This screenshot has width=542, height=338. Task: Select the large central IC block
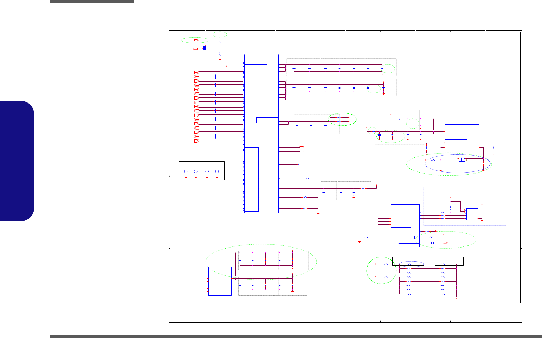click(x=261, y=134)
